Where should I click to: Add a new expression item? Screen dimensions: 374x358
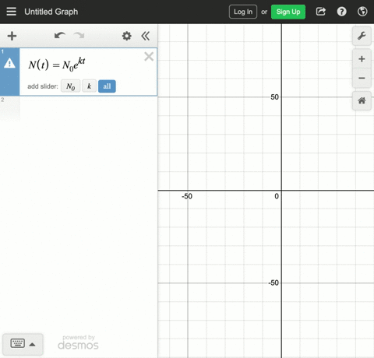point(12,36)
